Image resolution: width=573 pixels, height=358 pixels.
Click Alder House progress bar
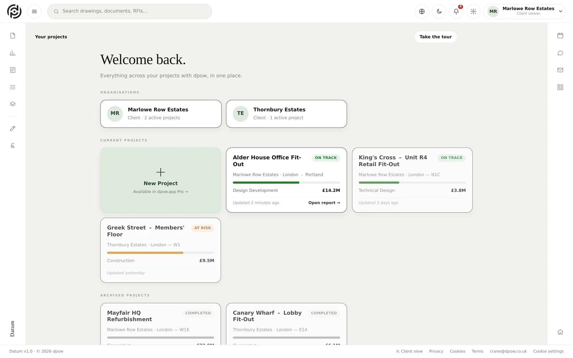coord(286,183)
